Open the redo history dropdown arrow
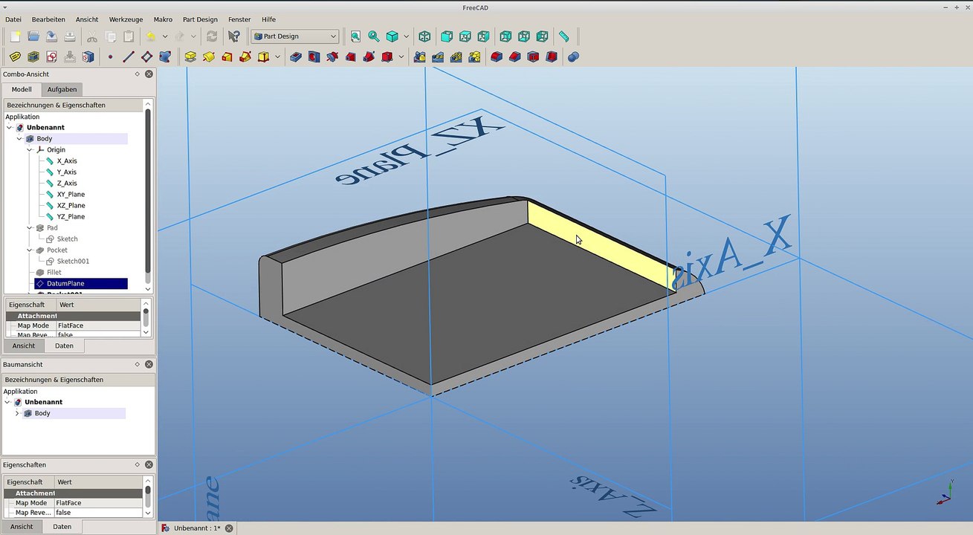The image size is (973, 535). [193, 36]
